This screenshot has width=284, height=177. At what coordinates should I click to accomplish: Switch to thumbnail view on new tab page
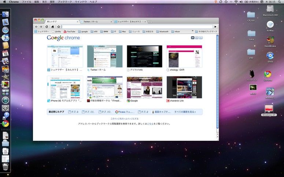193,38
